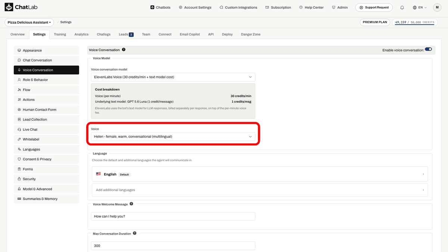448x252 pixels.
Task: Switch to the Danger Zone tab
Action: pyautogui.click(x=251, y=34)
